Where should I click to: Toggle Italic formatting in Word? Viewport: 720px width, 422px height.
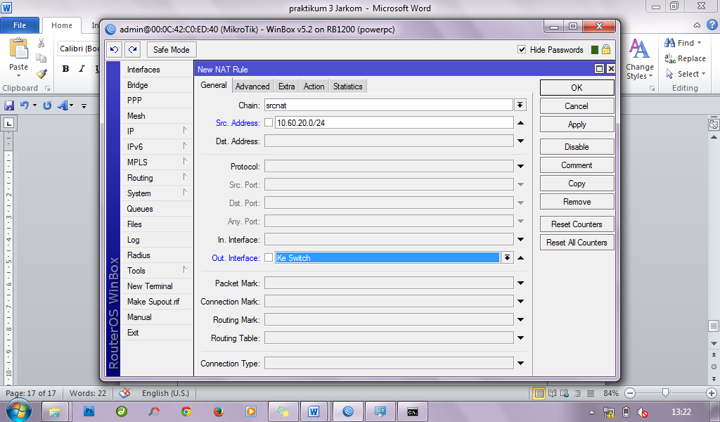point(82,69)
